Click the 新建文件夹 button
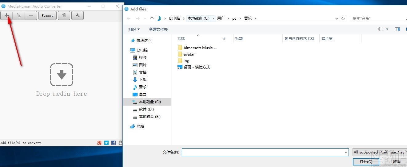The height and width of the screenshot is (167, 407). [158, 29]
